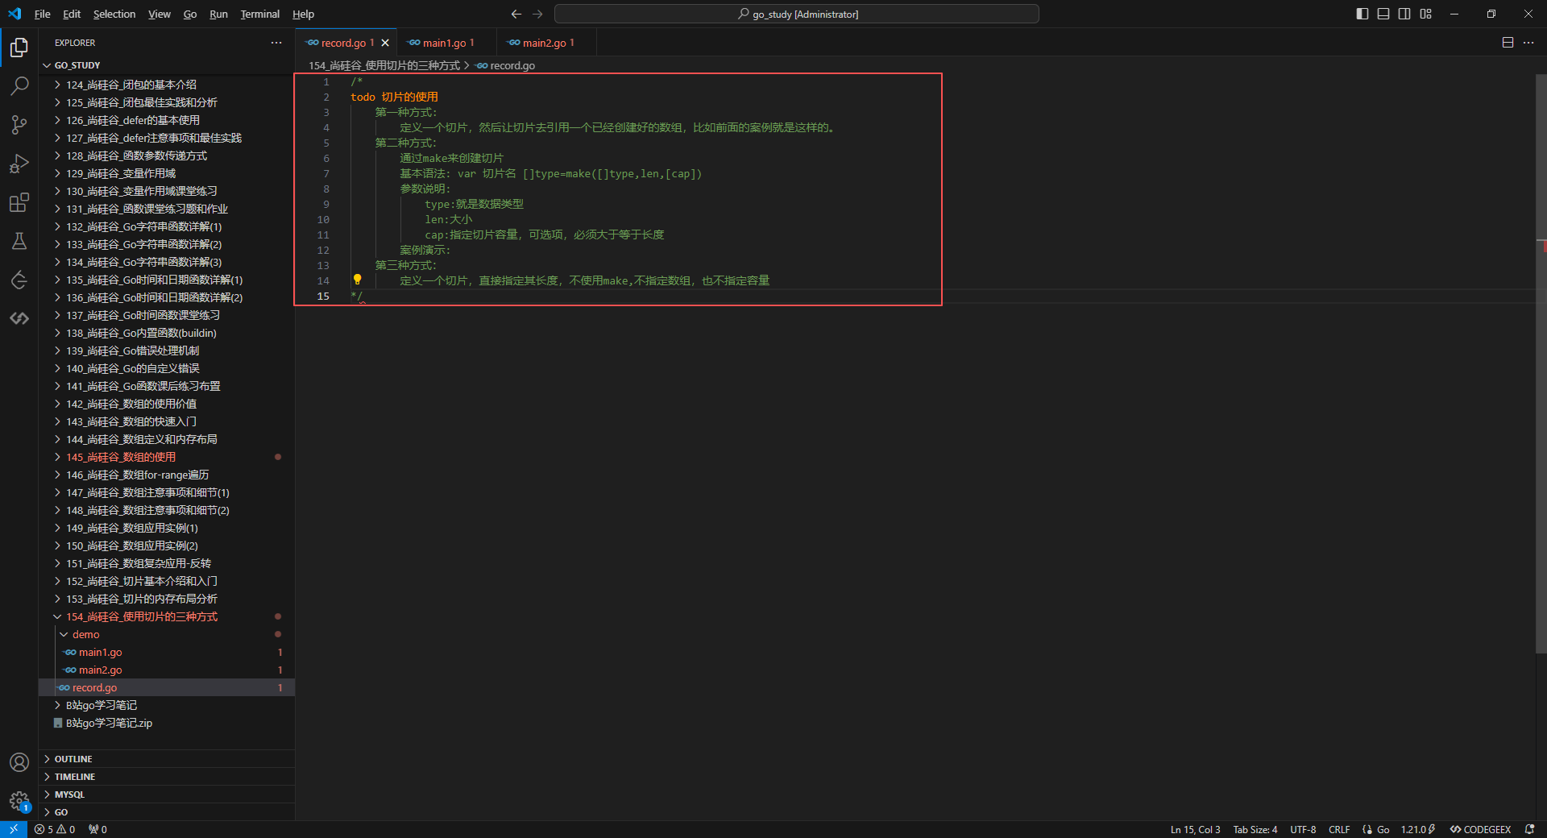Open the View menu
Viewport: 1547px width, 838px height.
click(x=159, y=14)
